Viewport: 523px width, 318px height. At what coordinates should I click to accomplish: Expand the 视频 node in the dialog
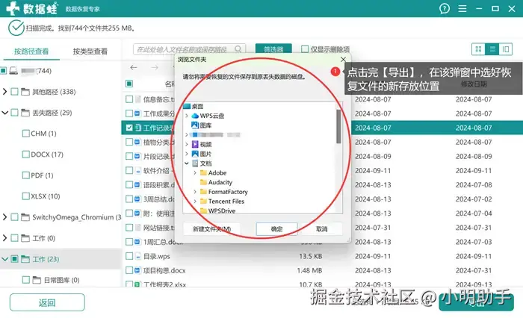[187, 144]
